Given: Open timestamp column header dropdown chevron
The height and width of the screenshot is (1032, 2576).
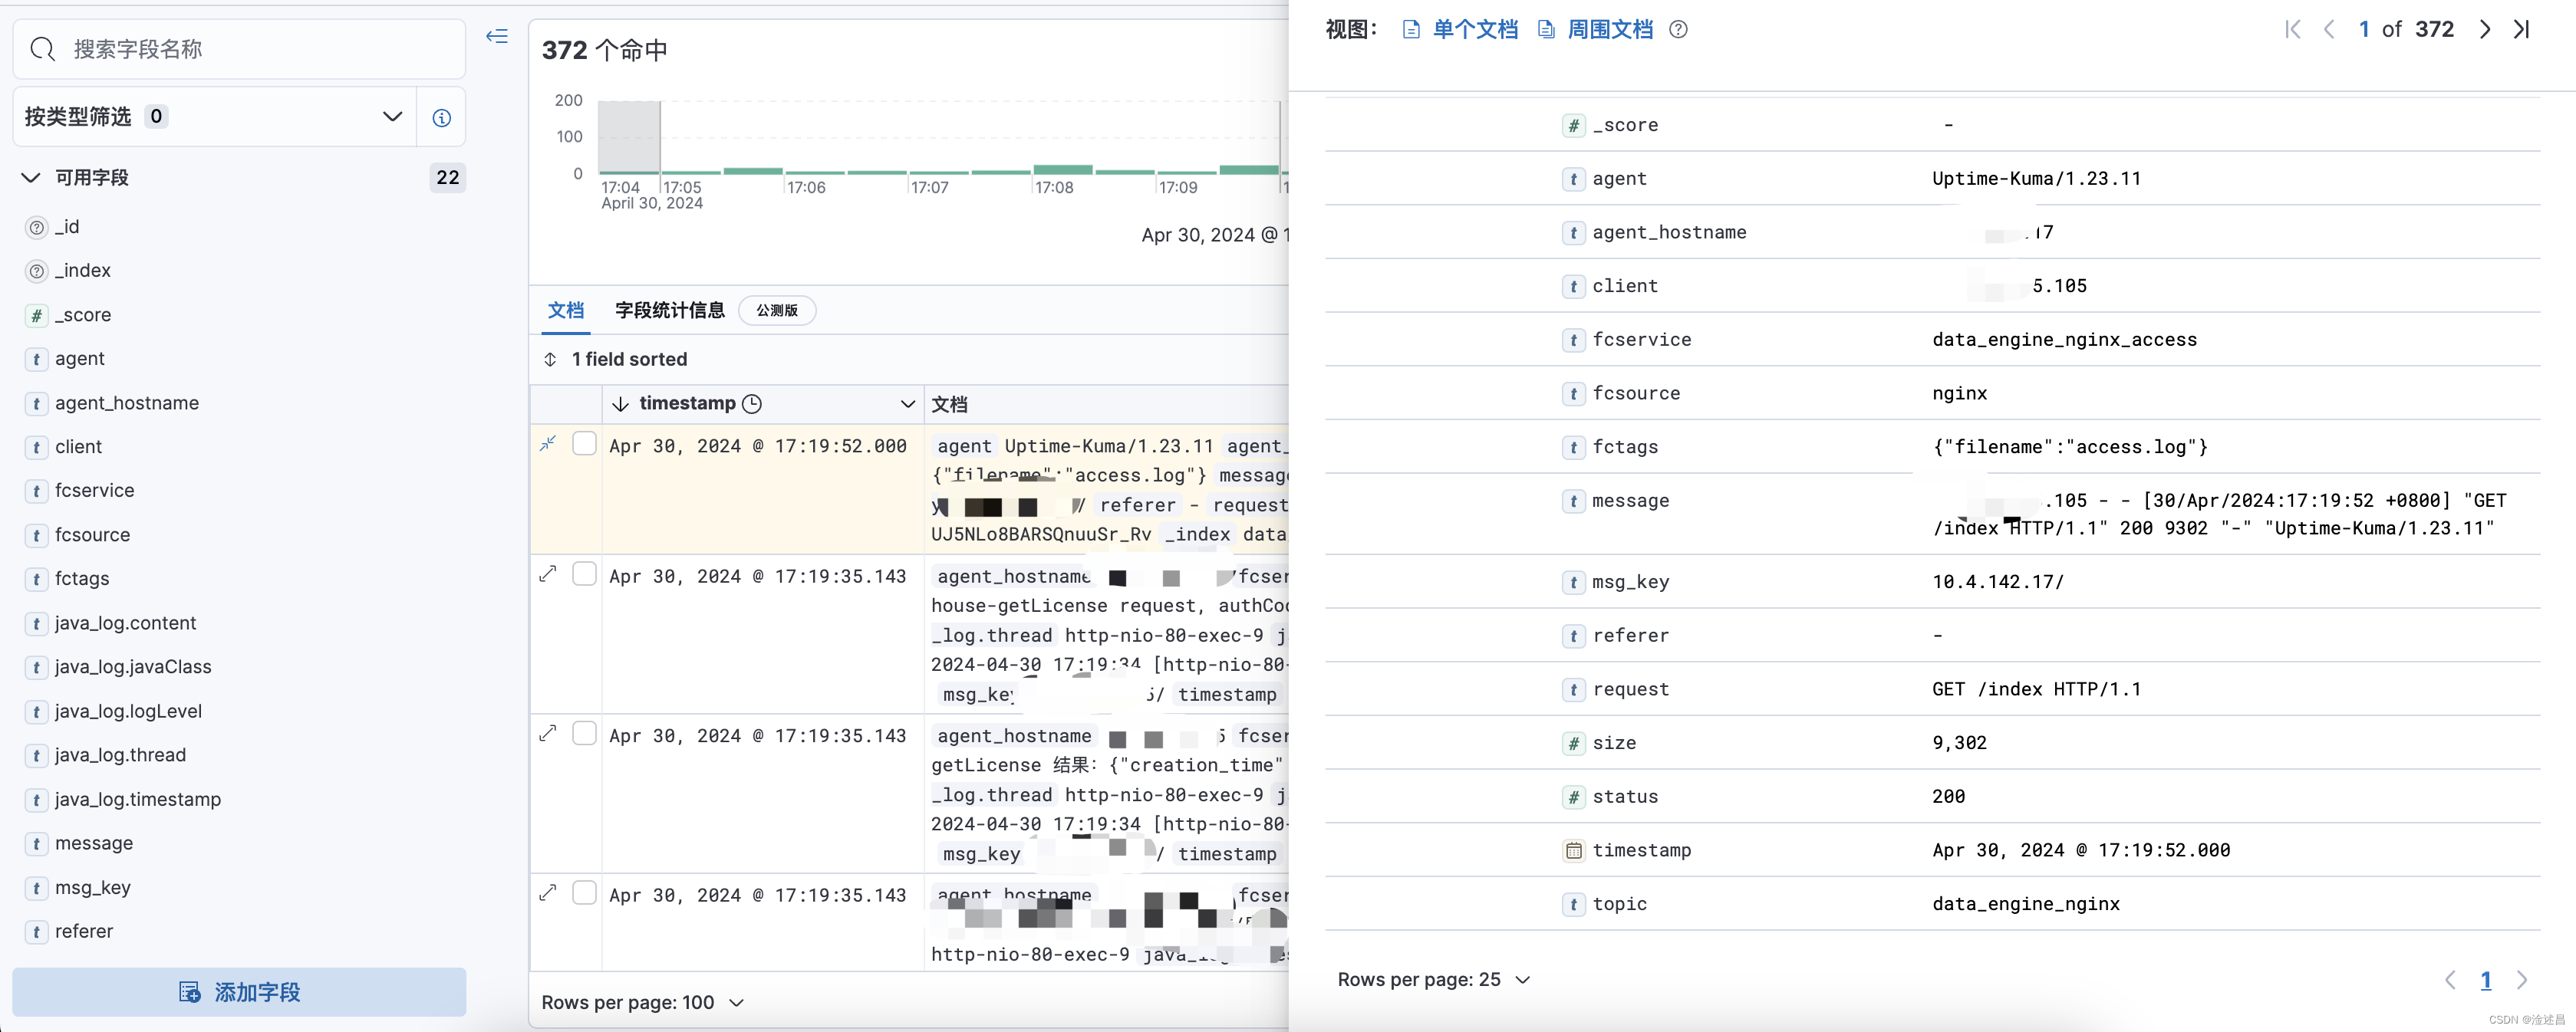Looking at the screenshot, I should pyautogui.click(x=907, y=403).
